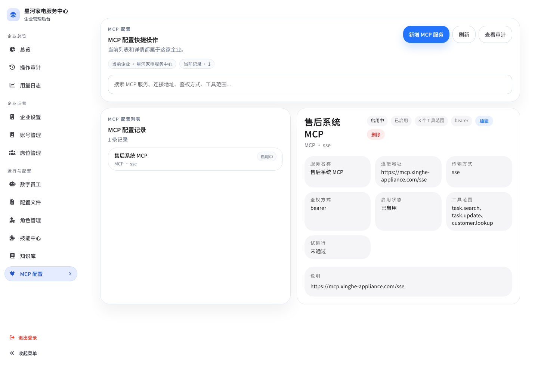
Task: Click the 已启用 tag in detail header
Action: coord(401,121)
